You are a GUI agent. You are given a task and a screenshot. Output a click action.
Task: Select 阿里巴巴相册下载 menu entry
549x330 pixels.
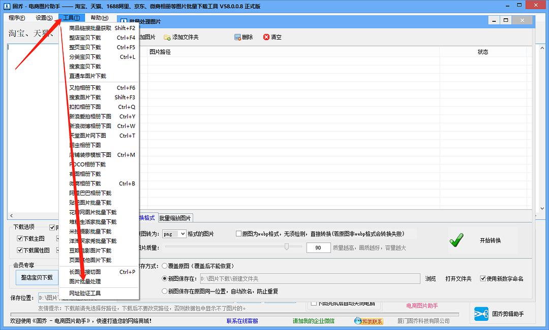pyautogui.click(x=100, y=193)
